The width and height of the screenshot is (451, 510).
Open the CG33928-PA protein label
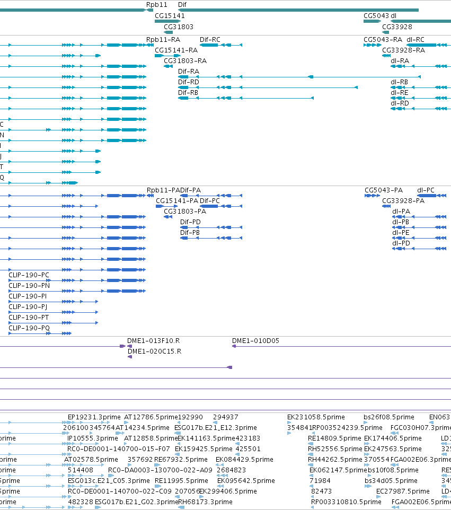(403, 201)
